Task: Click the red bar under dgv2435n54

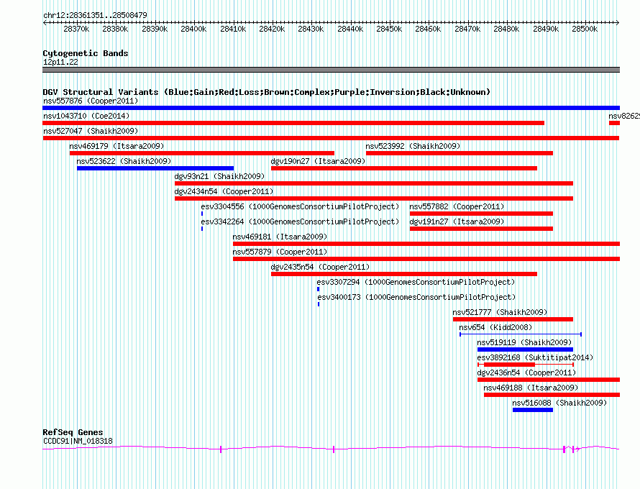Action: [x=404, y=274]
